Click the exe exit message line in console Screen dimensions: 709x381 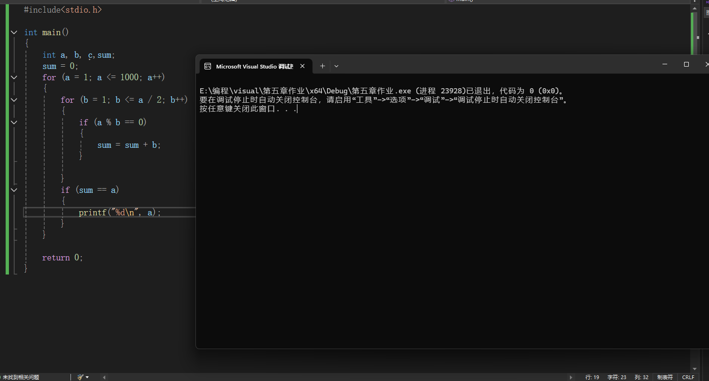pyautogui.click(x=382, y=91)
